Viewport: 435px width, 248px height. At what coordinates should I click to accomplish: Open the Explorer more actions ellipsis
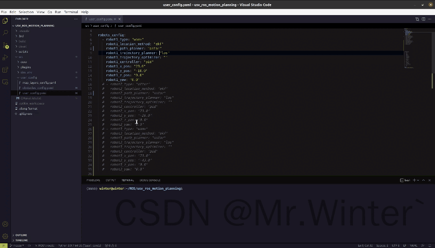(x=76, y=19)
